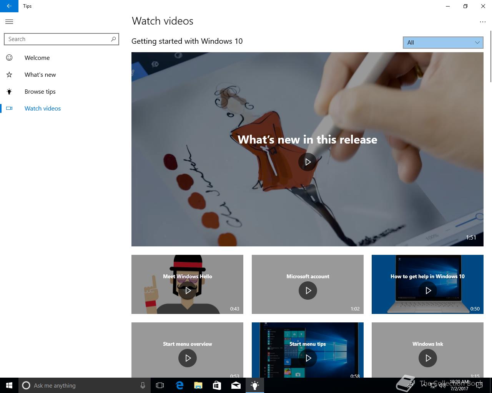The image size is (492, 393).
Task: Play How to get help in Windows 10
Action: 428,291
